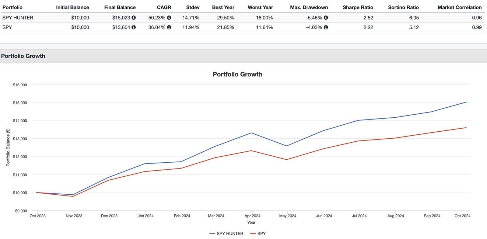Click SPY HUNTER line peak at Apr 2024

[x=251, y=133]
